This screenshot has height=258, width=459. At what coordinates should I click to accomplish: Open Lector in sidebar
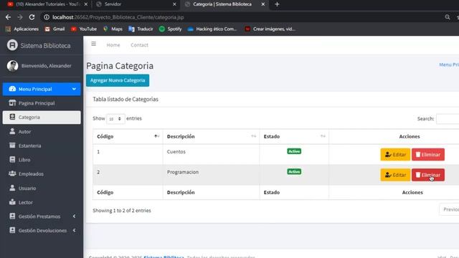[42, 202]
